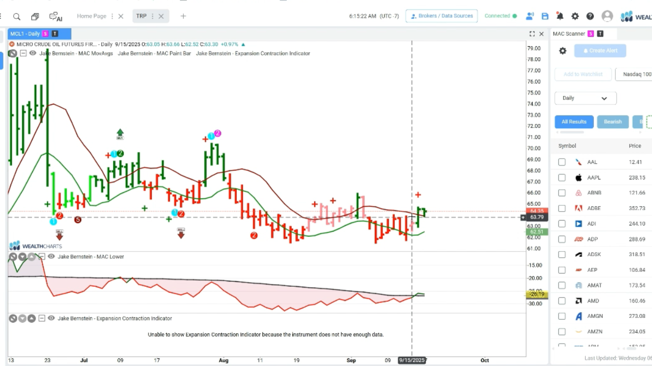Check the ABNB row checkbox
This screenshot has height=366, width=652.
tap(562, 193)
